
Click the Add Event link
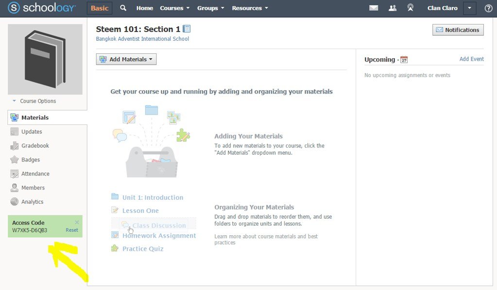tap(472, 59)
